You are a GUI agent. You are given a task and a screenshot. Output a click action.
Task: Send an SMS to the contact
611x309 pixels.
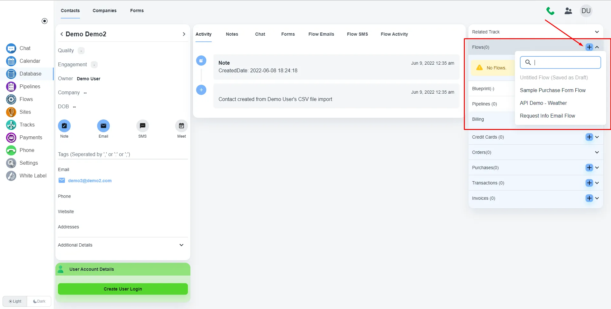(142, 126)
